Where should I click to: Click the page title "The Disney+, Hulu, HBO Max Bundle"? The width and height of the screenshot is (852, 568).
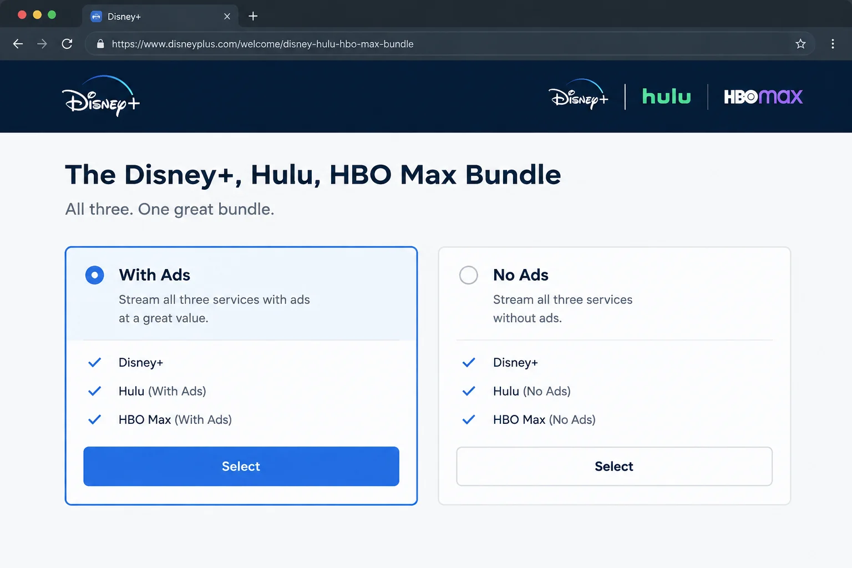click(313, 175)
